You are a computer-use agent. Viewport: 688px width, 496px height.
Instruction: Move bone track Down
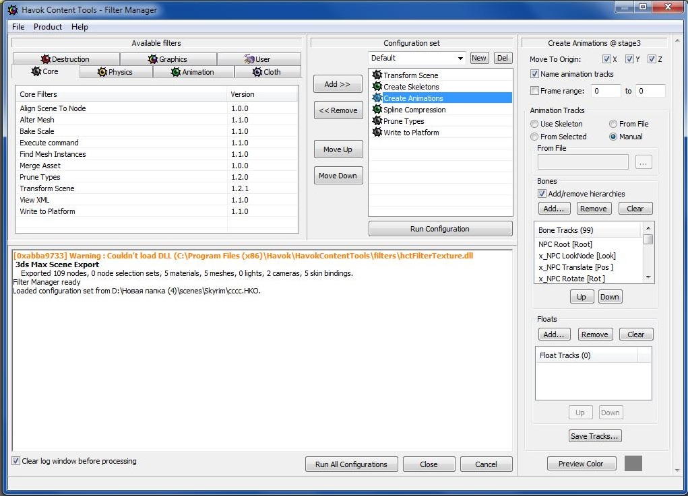pos(610,297)
